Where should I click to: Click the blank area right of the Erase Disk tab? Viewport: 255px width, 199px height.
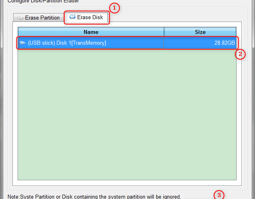click(x=175, y=17)
